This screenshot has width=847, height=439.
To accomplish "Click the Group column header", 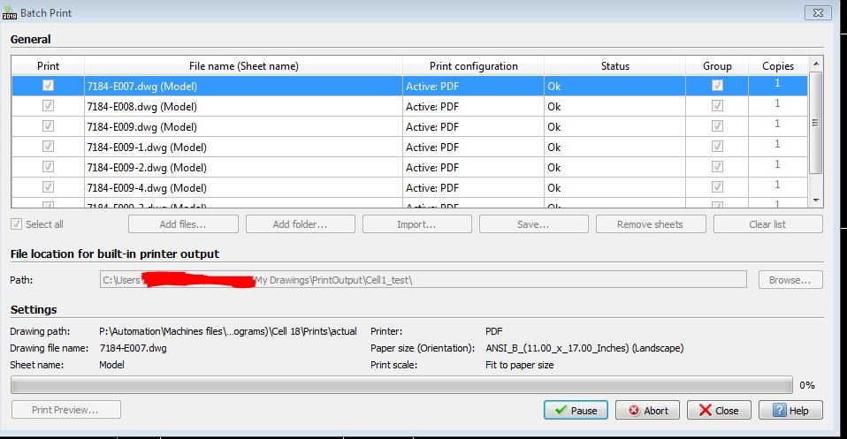I will point(717,66).
